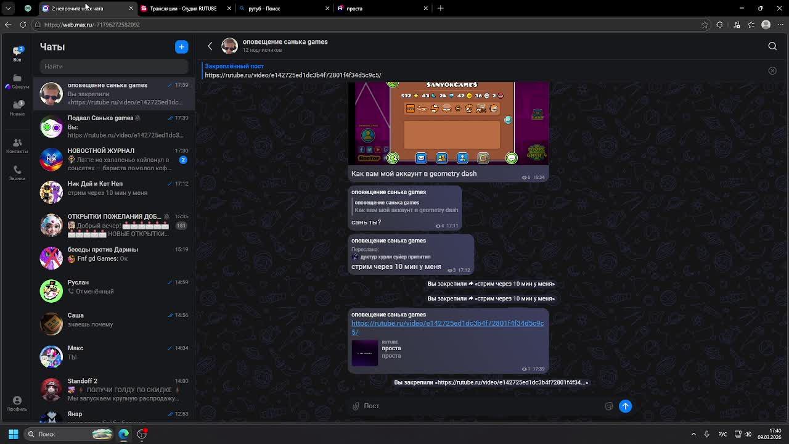The width and height of the screenshot is (789, 444).
Task: Close the 'рутуб - Поиск' tab
Action: coord(327,8)
